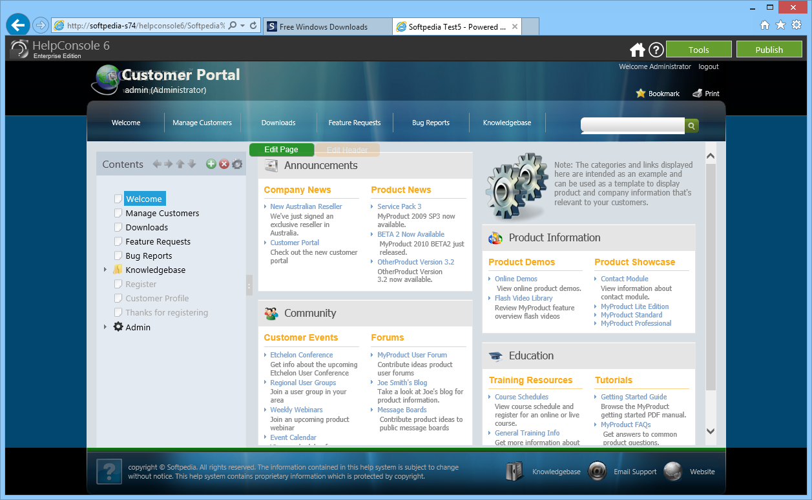Open the Online Demos link
The width and height of the screenshot is (812, 500).
click(516, 279)
